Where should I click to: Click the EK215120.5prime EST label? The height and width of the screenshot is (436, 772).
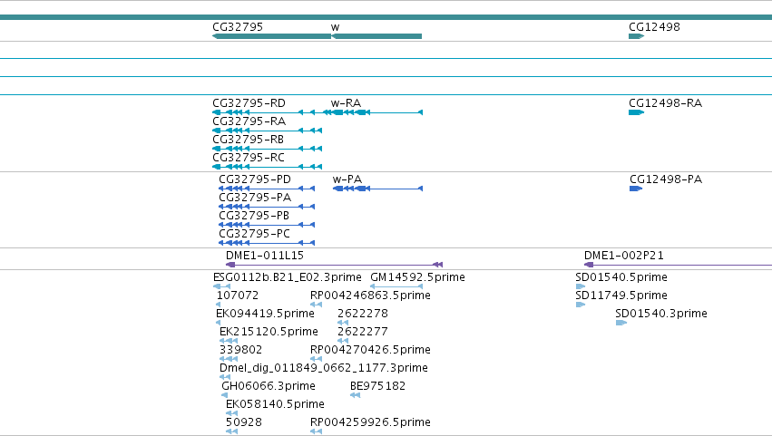click(269, 332)
